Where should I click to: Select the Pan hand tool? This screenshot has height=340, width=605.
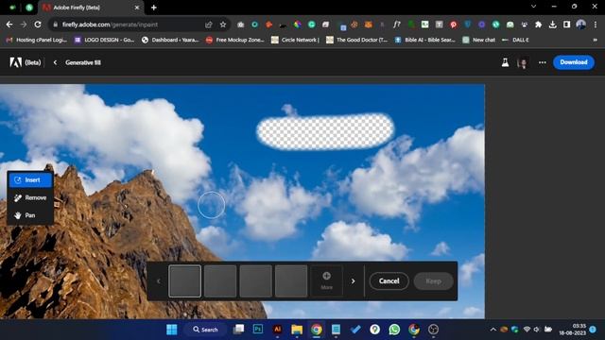coord(30,215)
